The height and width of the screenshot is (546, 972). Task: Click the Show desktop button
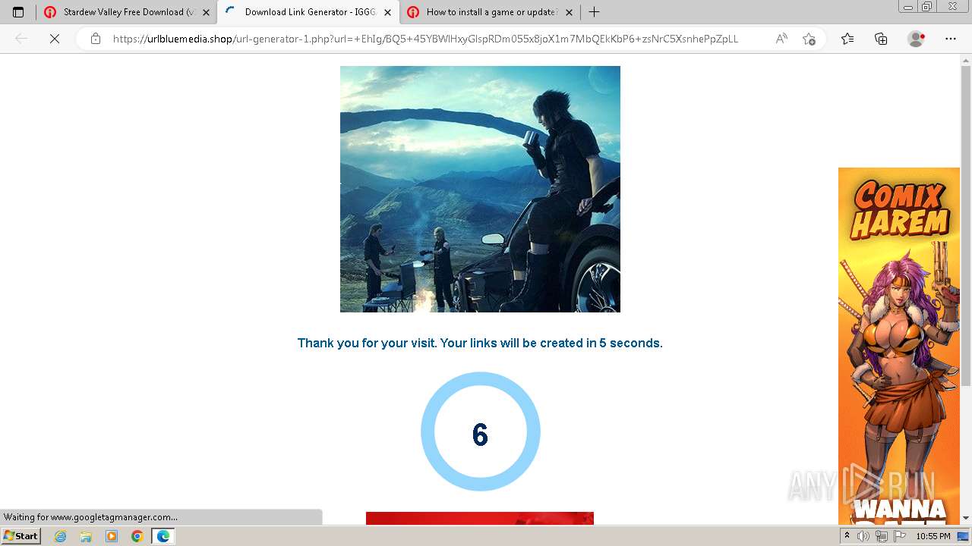(964, 536)
